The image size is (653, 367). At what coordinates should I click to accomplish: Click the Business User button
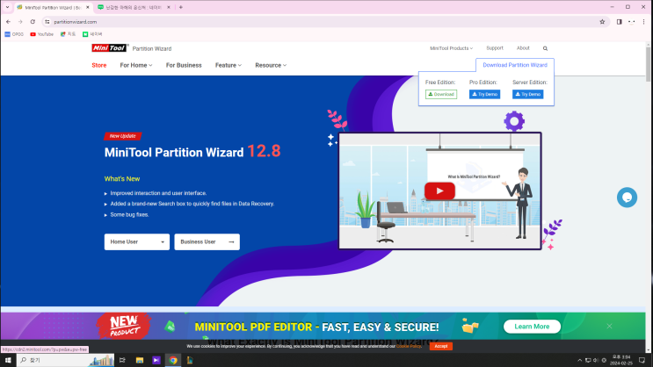[x=207, y=241]
